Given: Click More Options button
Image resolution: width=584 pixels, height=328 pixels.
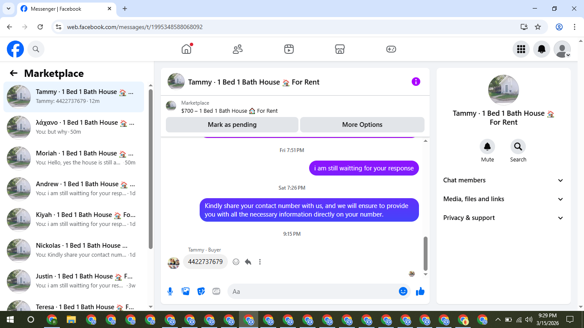Looking at the screenshot, I should tap(362, 125).
